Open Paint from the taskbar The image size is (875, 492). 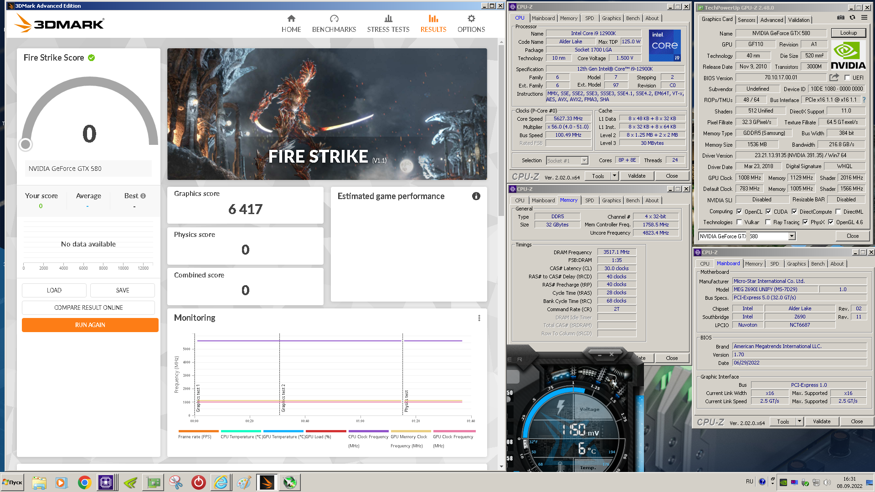click(x=244, y=482)
